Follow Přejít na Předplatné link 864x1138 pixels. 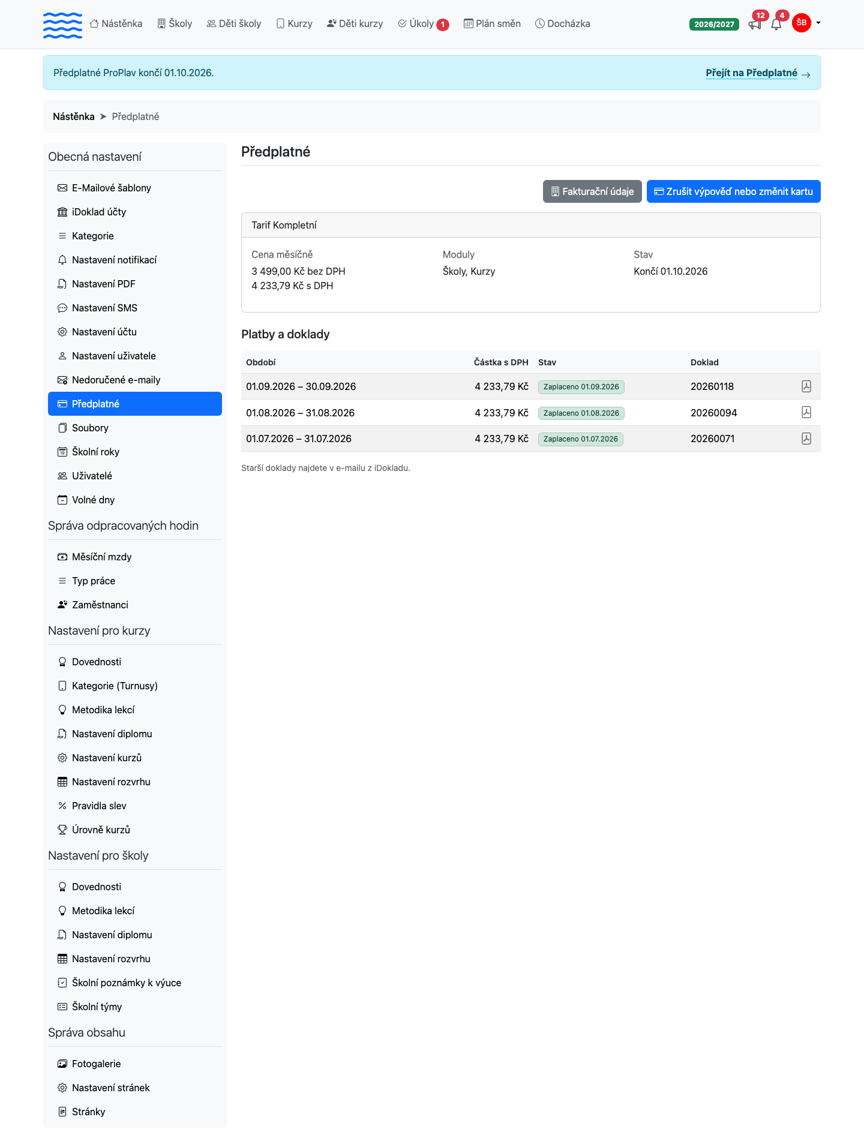(x=758, y=73)
